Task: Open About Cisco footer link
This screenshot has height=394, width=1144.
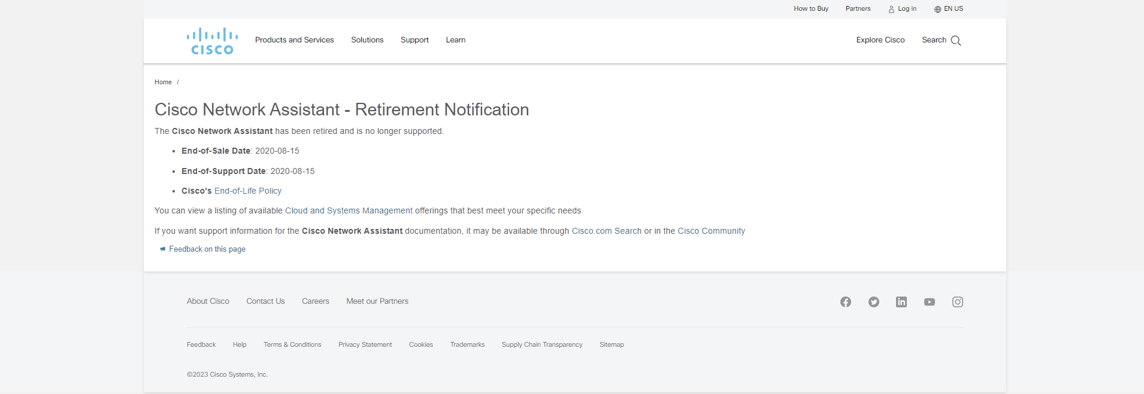Action: tap(208, 301)
